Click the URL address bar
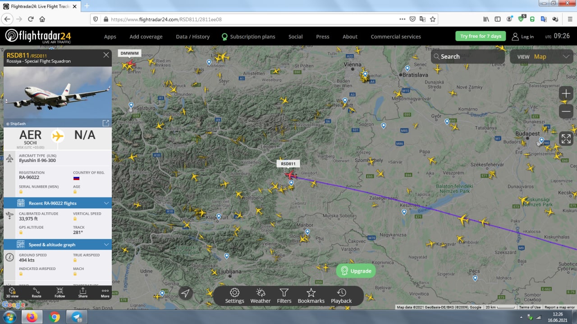The height and width of the screenshot is (324, 577). 252,19
